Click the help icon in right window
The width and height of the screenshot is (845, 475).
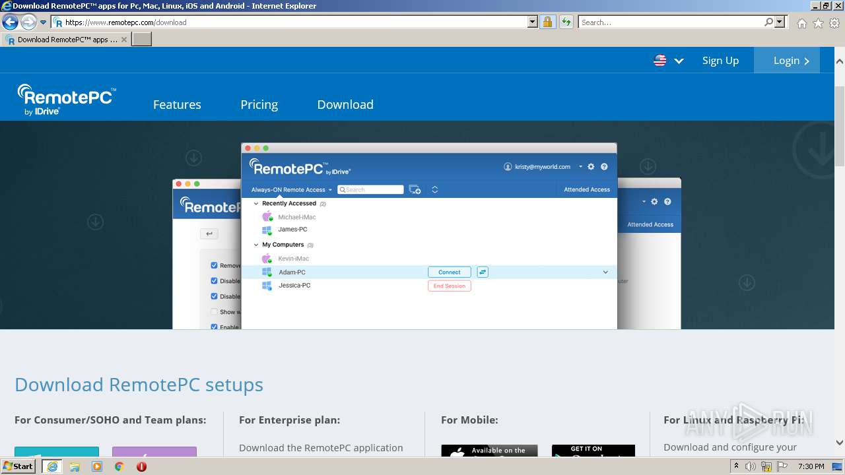[x=667, y=202]
